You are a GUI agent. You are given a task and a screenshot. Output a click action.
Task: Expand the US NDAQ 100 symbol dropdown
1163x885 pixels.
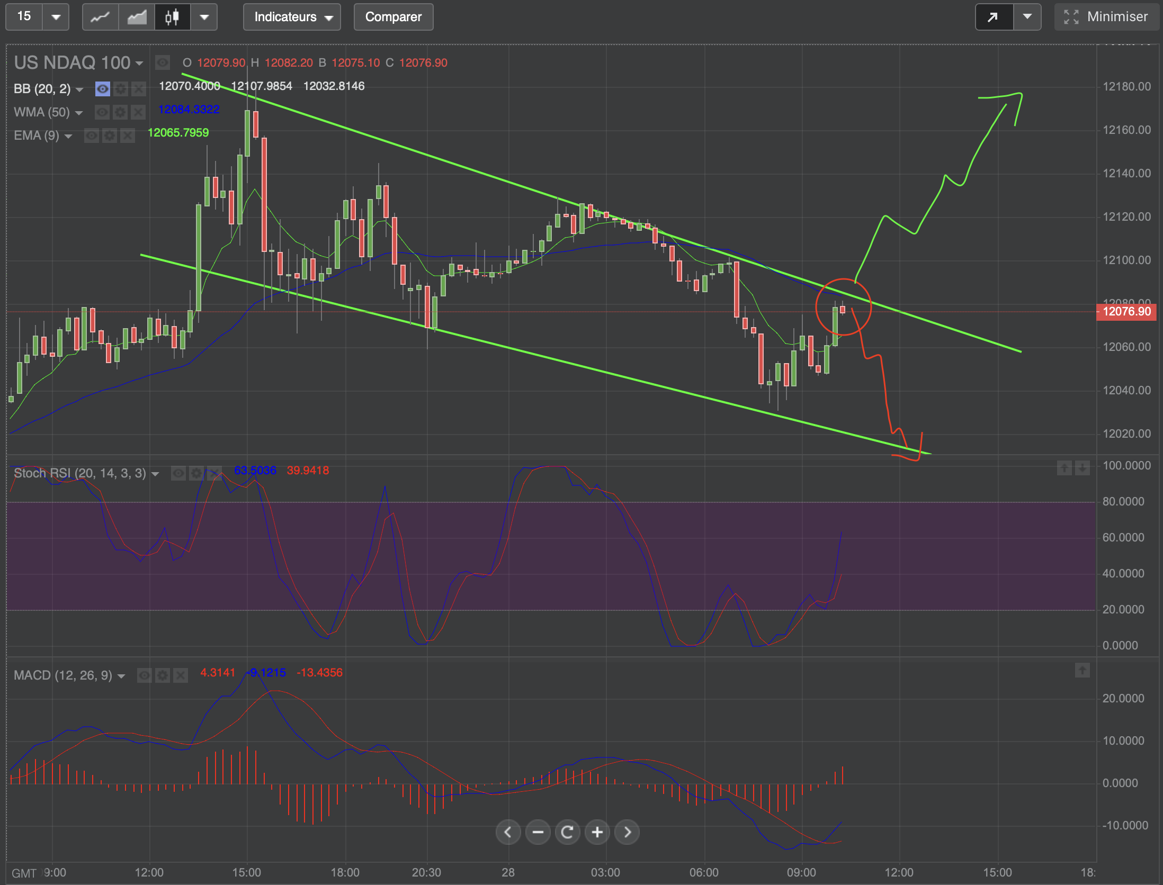point(139,64)
